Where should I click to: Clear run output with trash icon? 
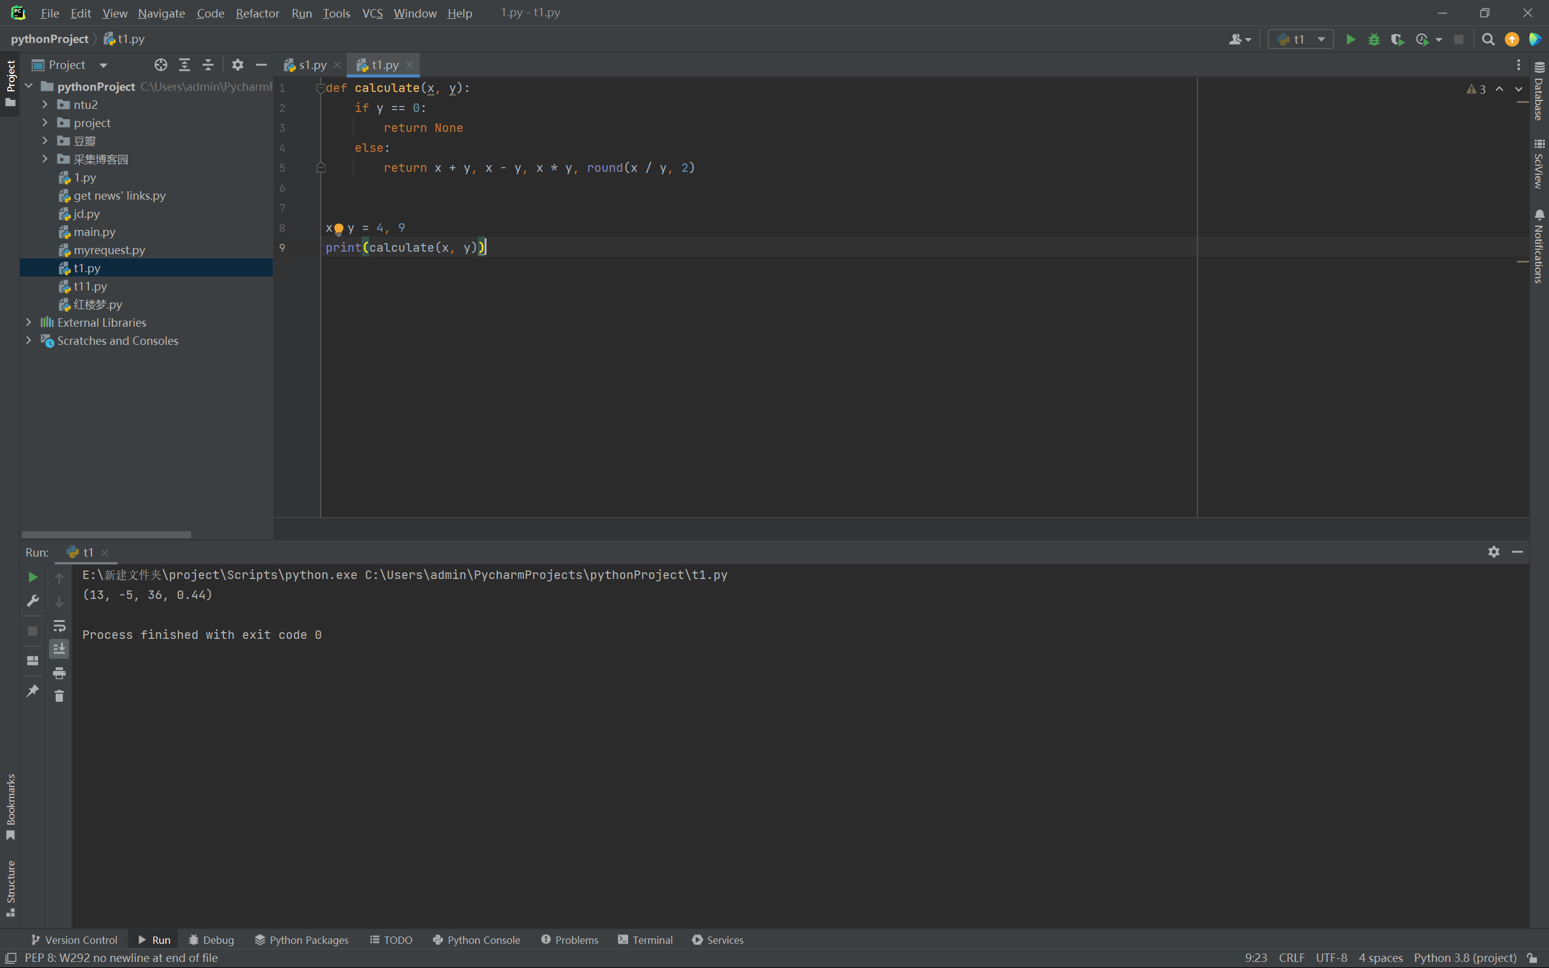(59, 696)
